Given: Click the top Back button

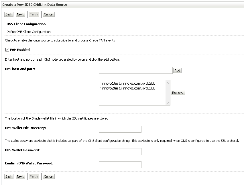Looking at the screenshot, I should [x=9, y=14].
